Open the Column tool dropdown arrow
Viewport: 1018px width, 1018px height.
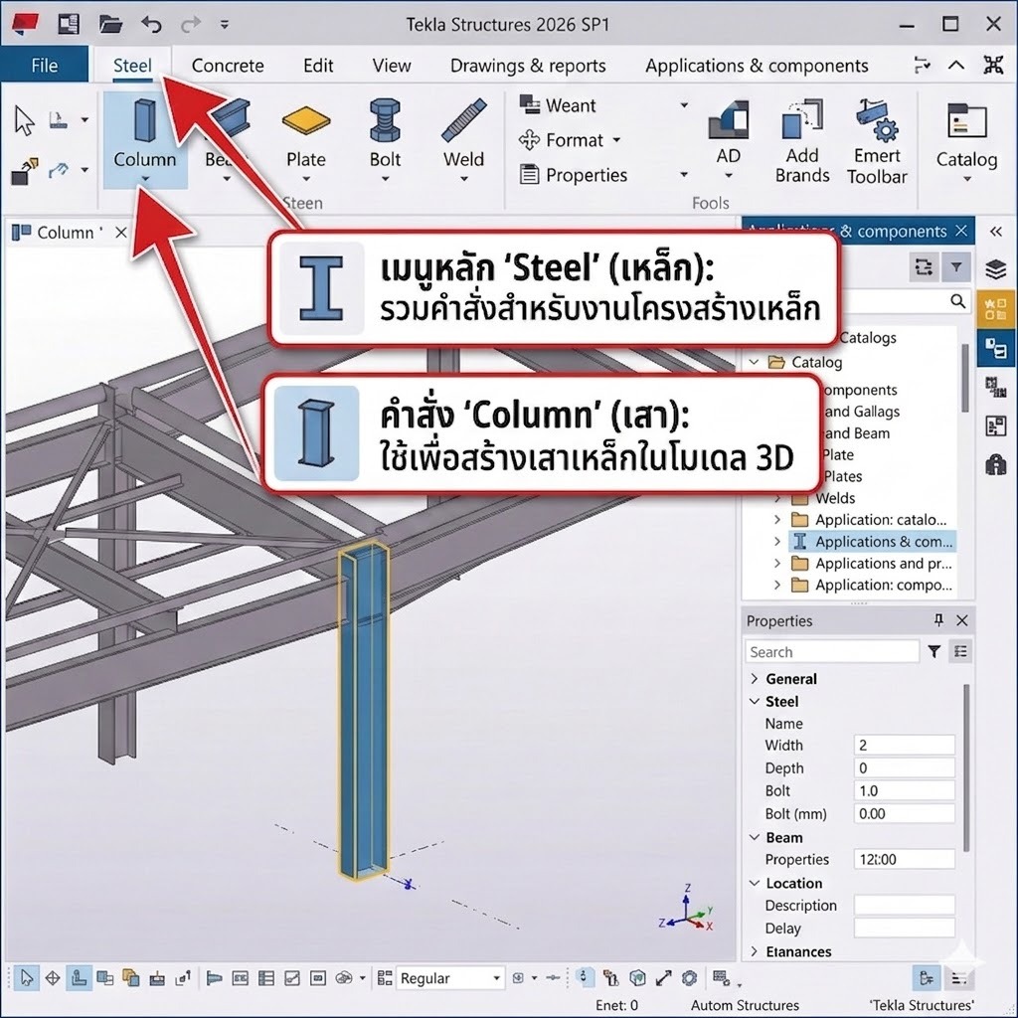pyautogui.click(x=145, y=179)
